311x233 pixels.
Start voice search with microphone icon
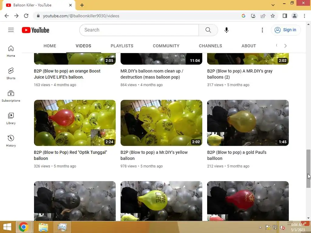point(227,30)
